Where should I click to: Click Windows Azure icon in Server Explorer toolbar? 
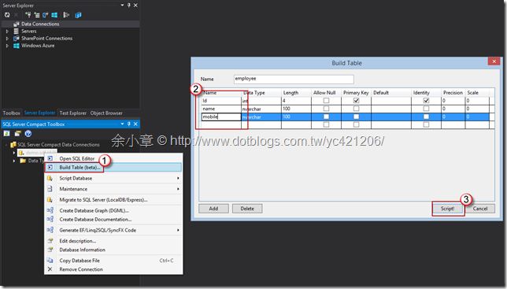pos(54,15)
